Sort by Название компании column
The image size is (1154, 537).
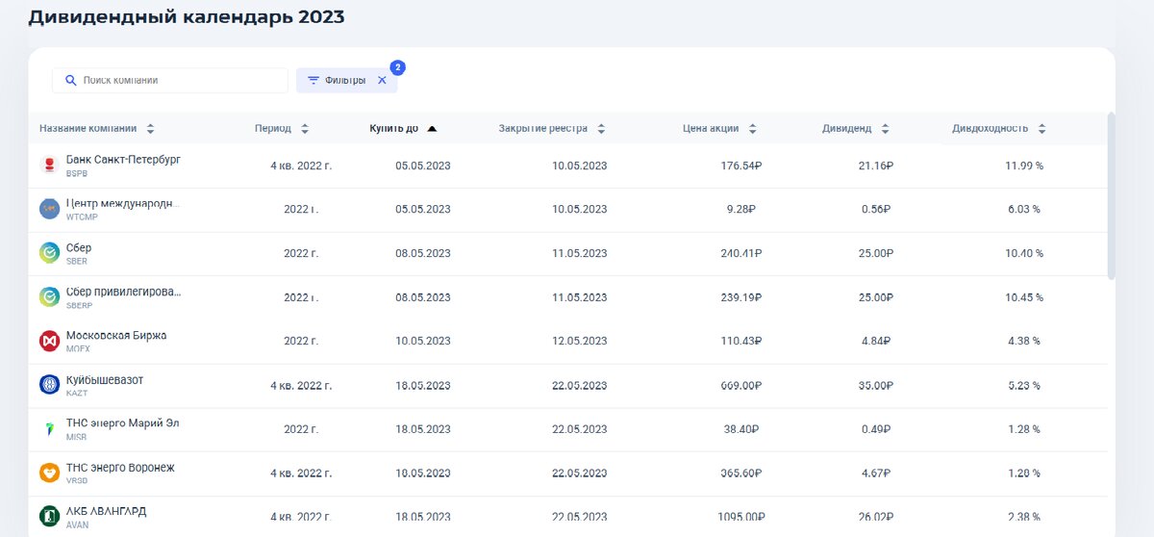point(97,129)
